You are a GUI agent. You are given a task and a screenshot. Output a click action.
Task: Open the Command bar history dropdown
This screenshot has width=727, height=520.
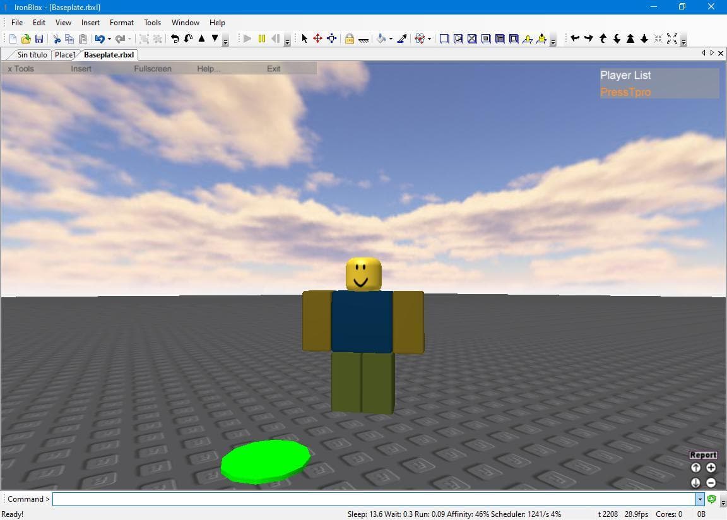(700, 499)
